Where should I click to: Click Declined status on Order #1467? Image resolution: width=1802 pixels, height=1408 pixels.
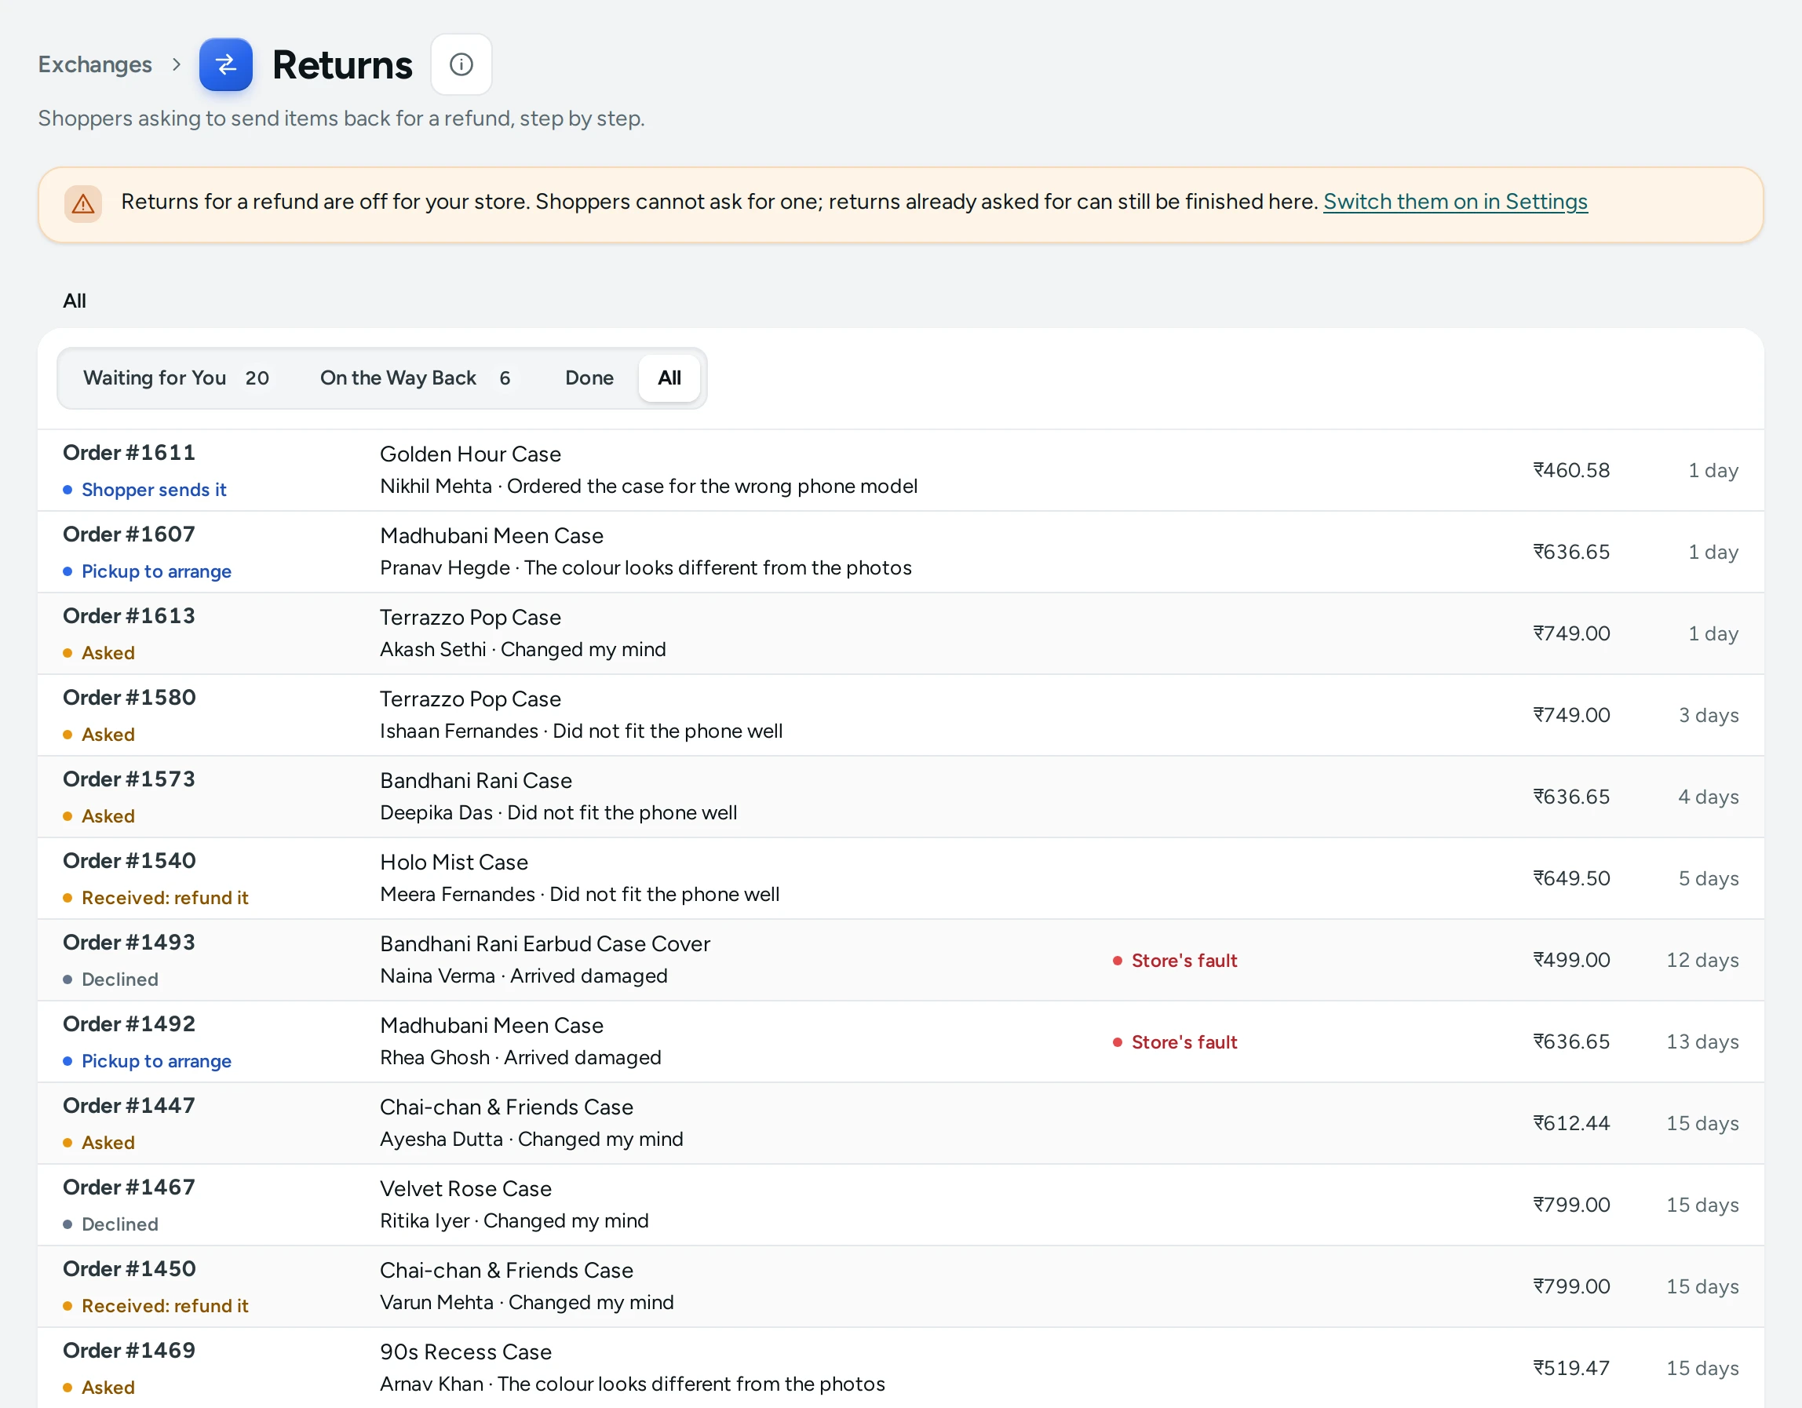111,1224
